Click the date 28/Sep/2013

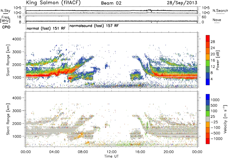coord(182,3)
